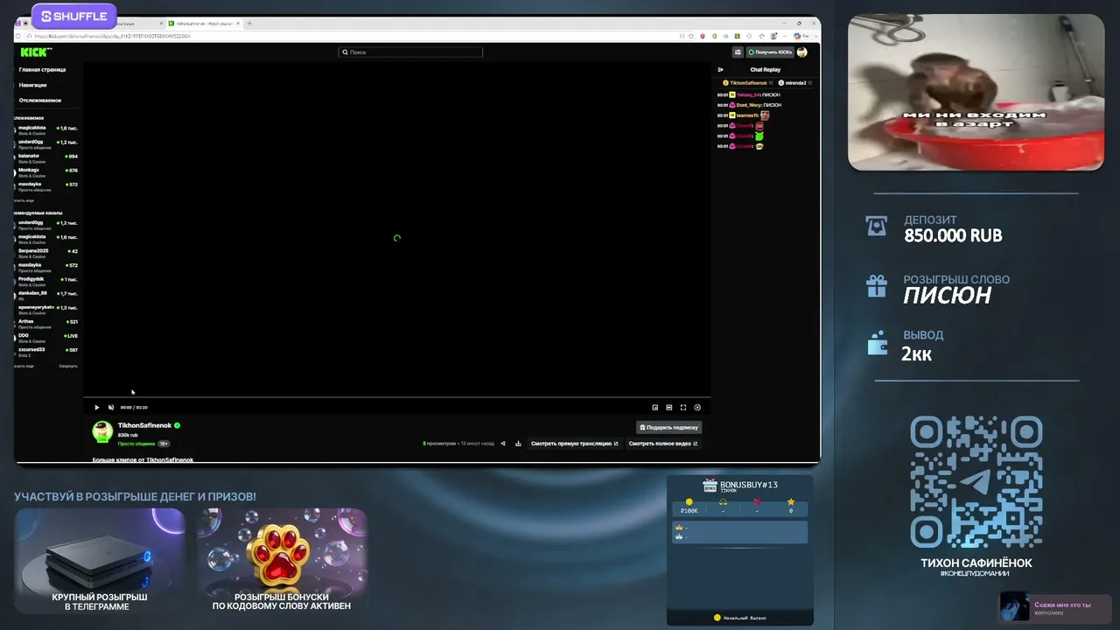Download the clip with the download icon

pos(518,444)
